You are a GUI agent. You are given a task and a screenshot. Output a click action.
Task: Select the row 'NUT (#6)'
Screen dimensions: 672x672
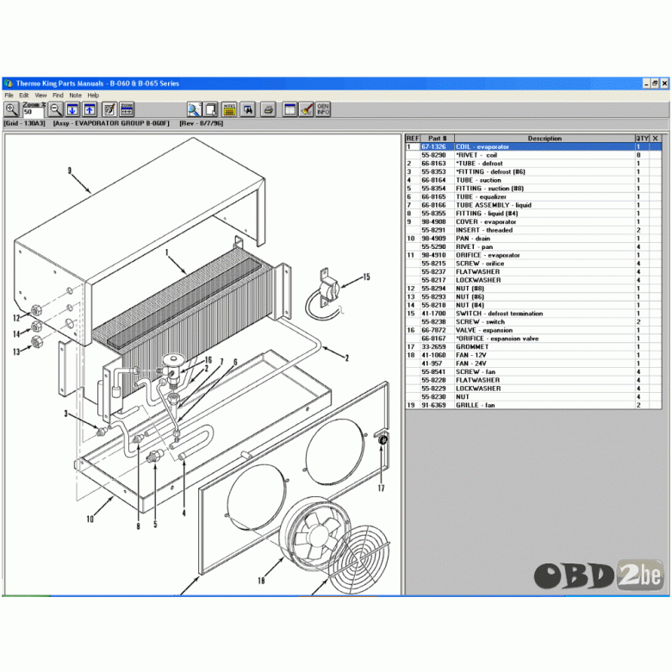coord(533,297)
